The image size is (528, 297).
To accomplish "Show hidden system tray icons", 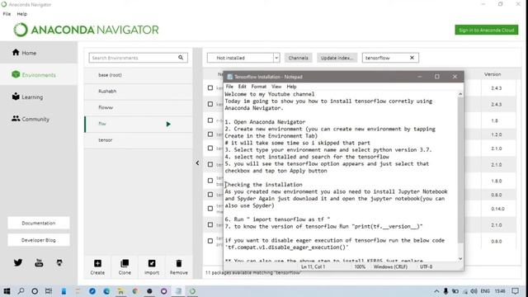I will [436, 291].
